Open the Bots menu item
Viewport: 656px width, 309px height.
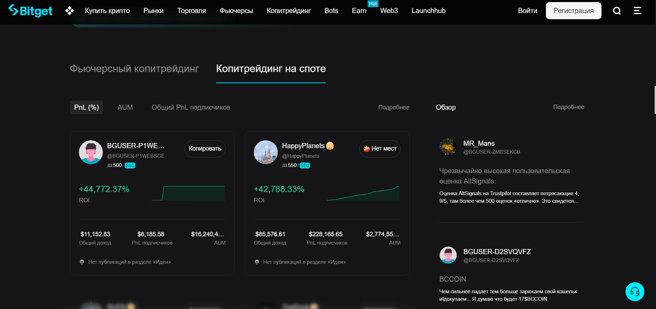point(331,11)
